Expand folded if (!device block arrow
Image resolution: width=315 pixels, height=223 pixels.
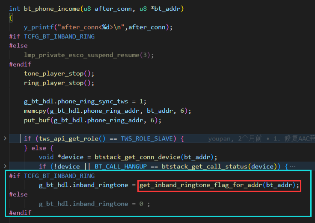tap(5, 166)
